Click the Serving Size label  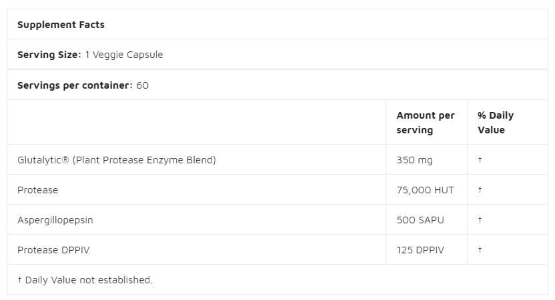49,55
